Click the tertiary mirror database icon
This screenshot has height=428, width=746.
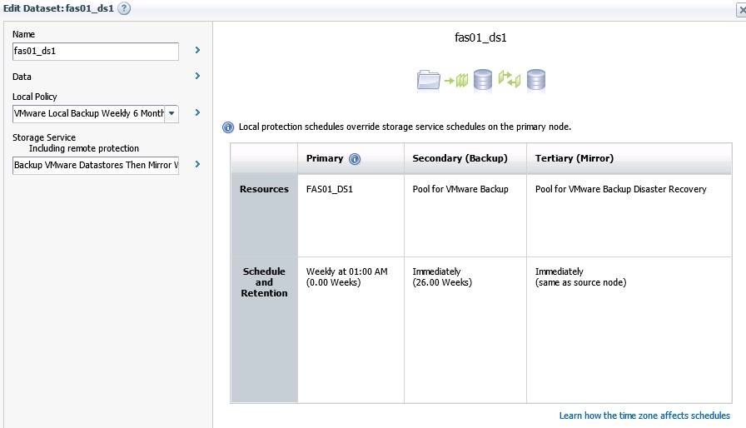(x=535, y=80)
